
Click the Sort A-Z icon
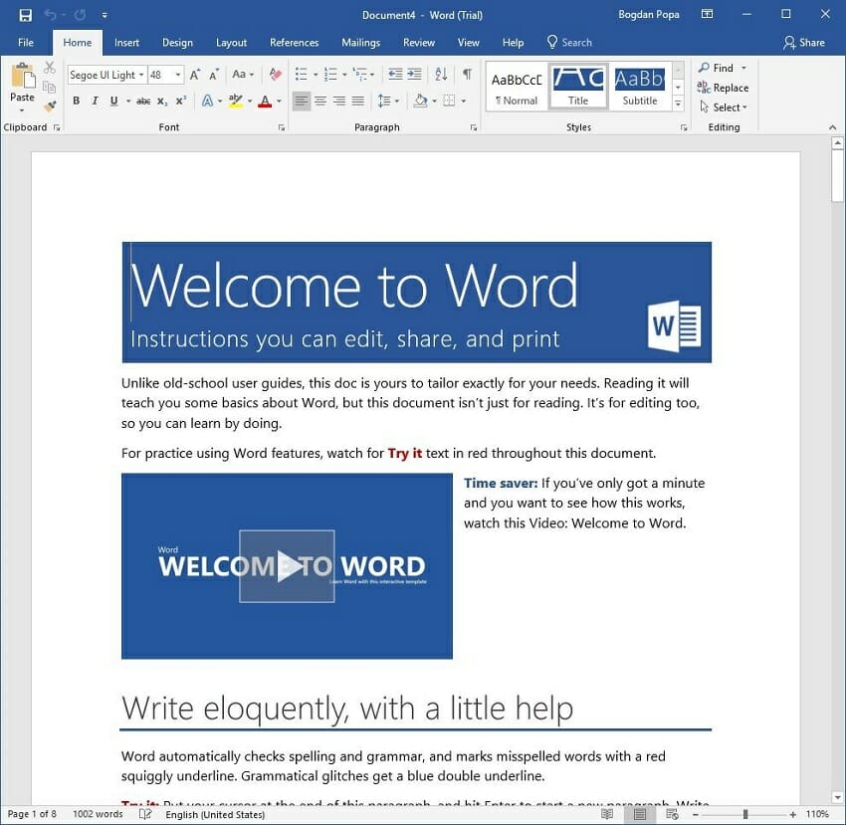[441, 75]
